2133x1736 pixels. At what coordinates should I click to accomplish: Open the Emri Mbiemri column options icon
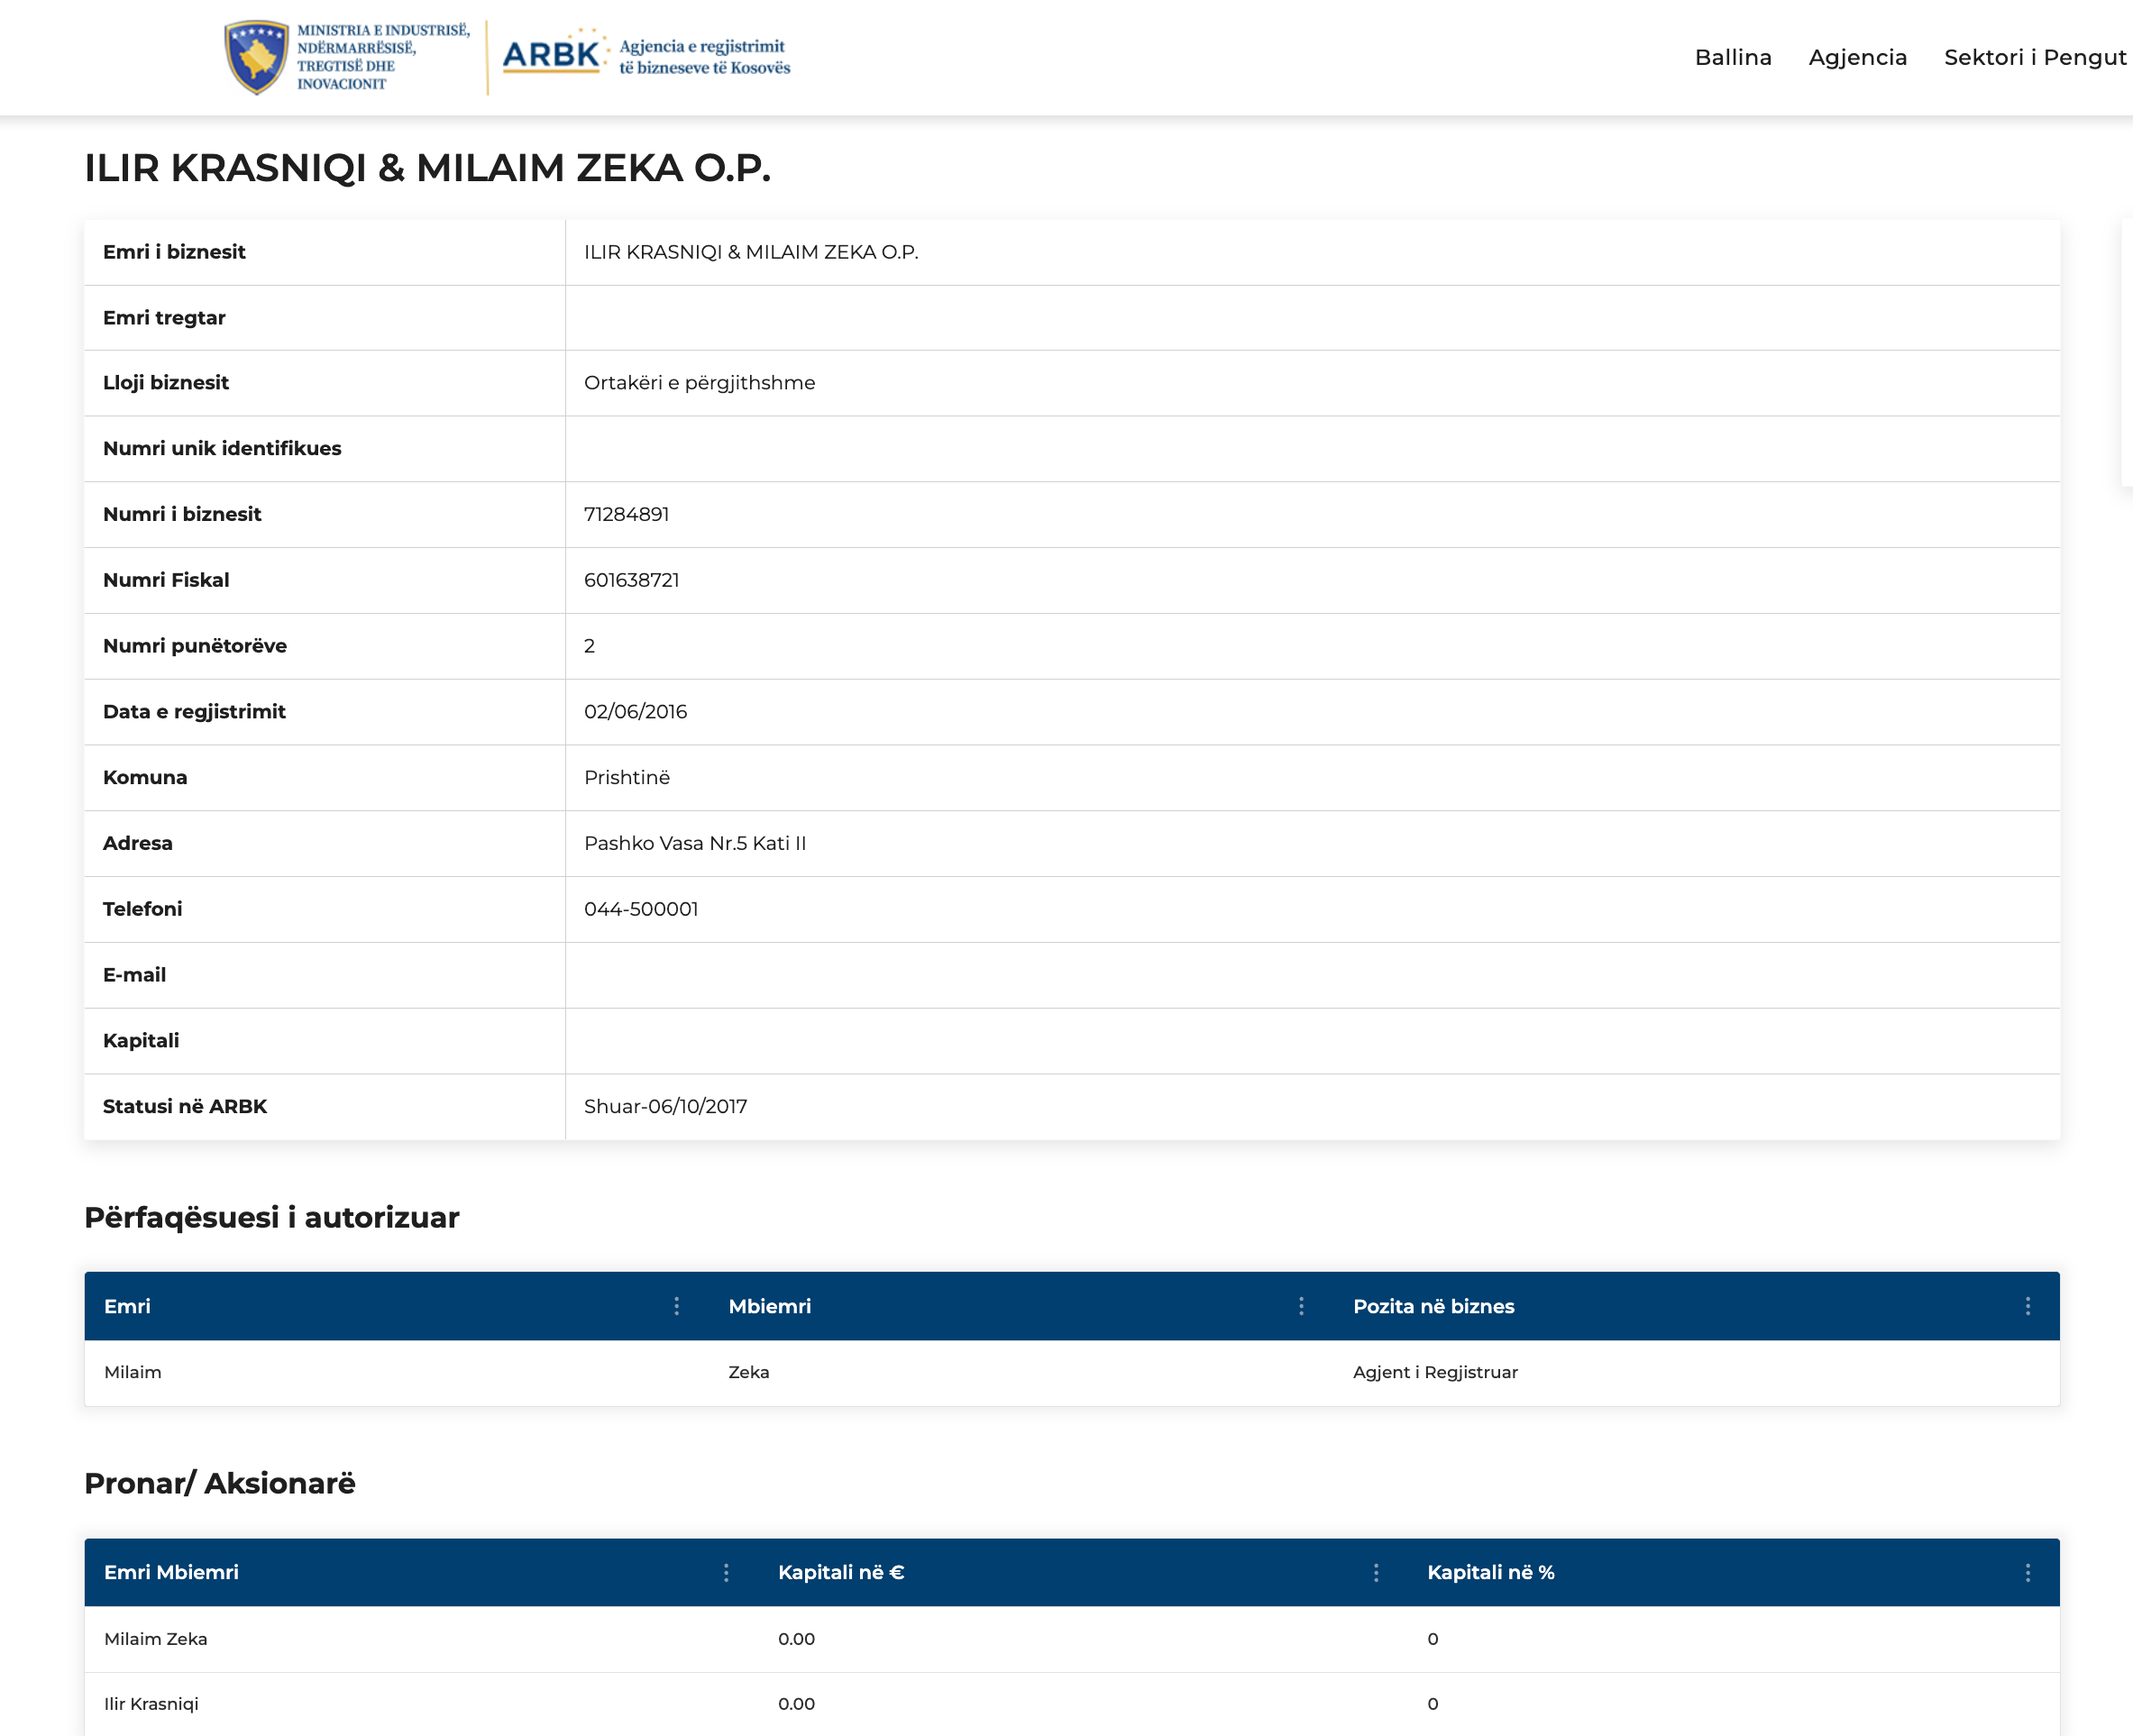[x=726, y=1572]
